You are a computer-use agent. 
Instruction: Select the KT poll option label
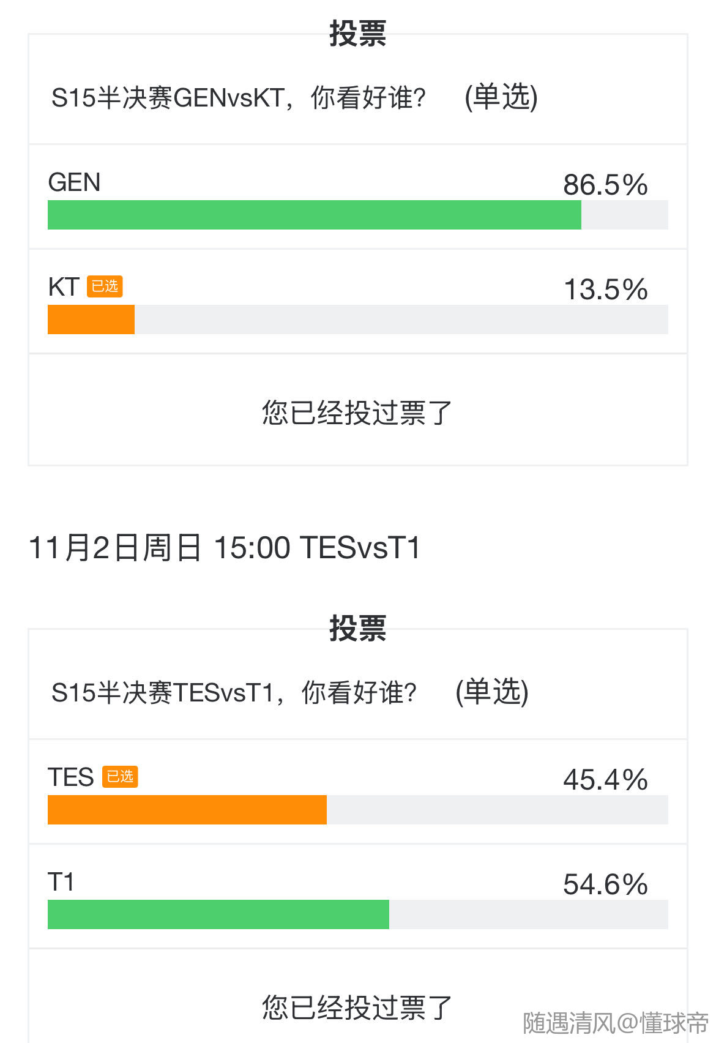pos(64,287)
